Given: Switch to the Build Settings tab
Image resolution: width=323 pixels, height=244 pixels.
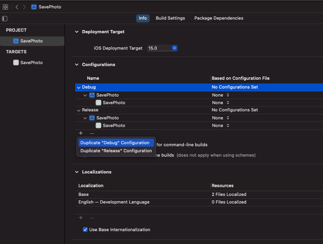Looking at the screenshot, I should [x=170, y=18].
